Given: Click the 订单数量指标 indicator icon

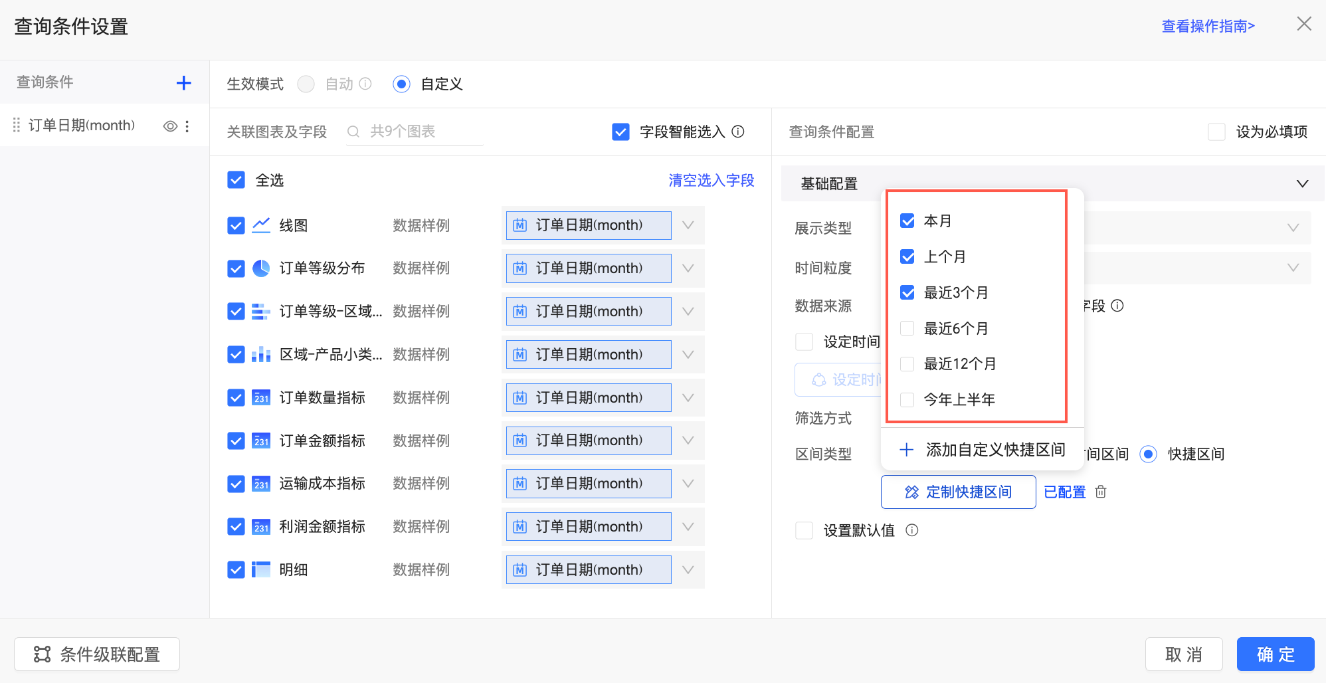Looking at the screenshot, I should point(261,398).
